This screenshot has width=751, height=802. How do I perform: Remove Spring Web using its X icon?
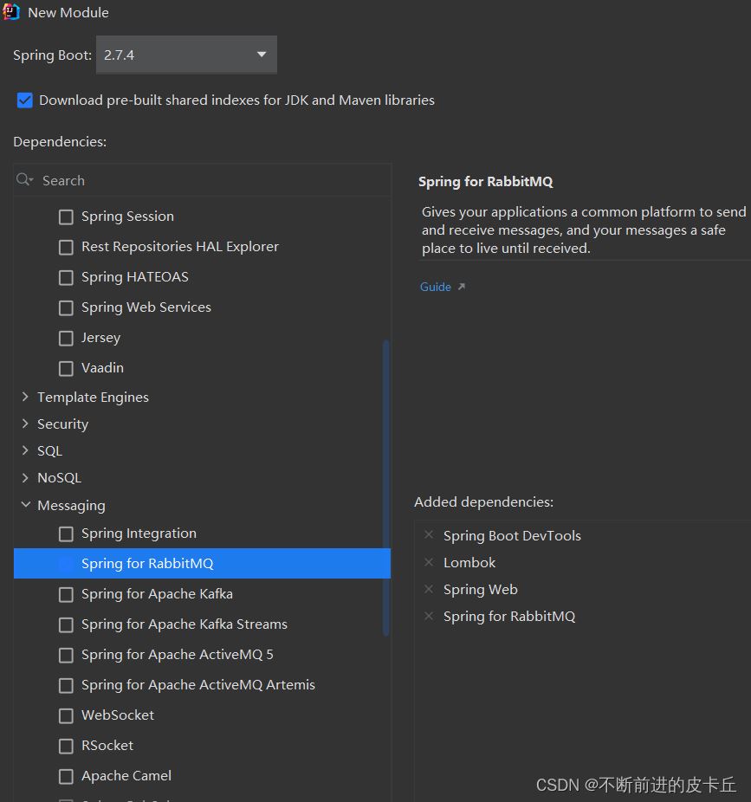pyautogui.click(x=429, y=589)
